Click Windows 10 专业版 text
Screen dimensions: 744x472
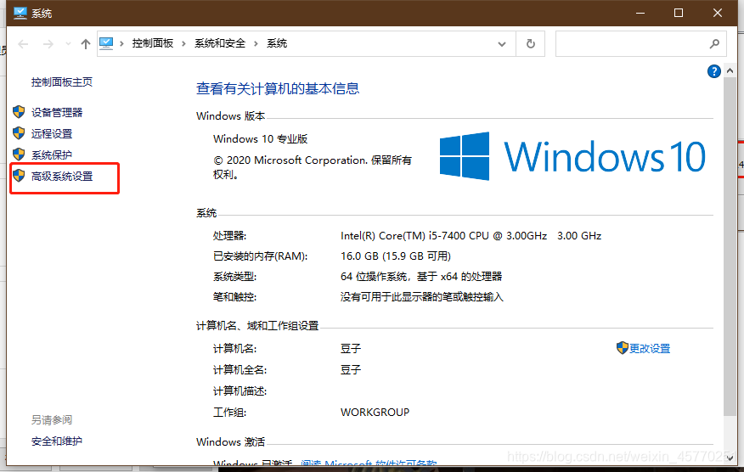pyautogui.click(x=261, y=139)
